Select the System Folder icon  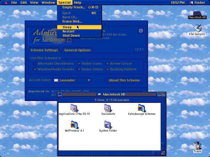tap(108, 125)
